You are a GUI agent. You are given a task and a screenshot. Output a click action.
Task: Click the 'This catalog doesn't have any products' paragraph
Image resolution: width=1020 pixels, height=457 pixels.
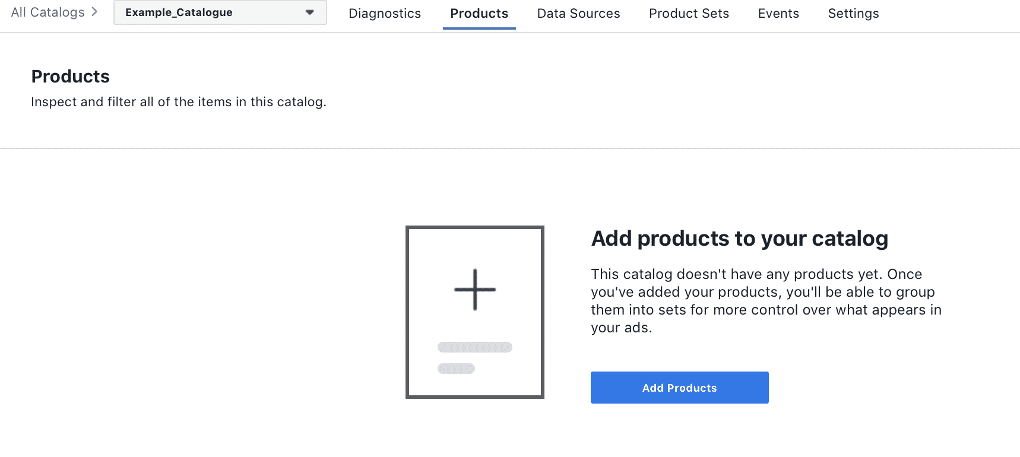point(766,301)
